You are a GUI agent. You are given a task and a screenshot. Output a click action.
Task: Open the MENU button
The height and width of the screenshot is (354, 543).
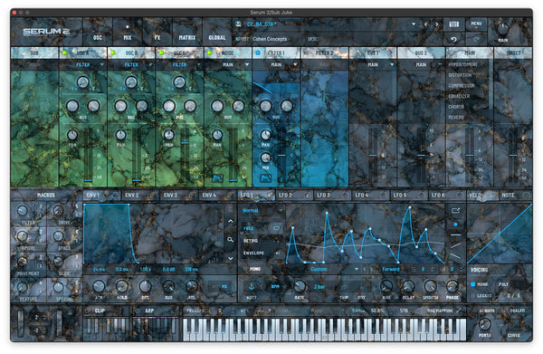pyautogui.click(x=476, y=24)
